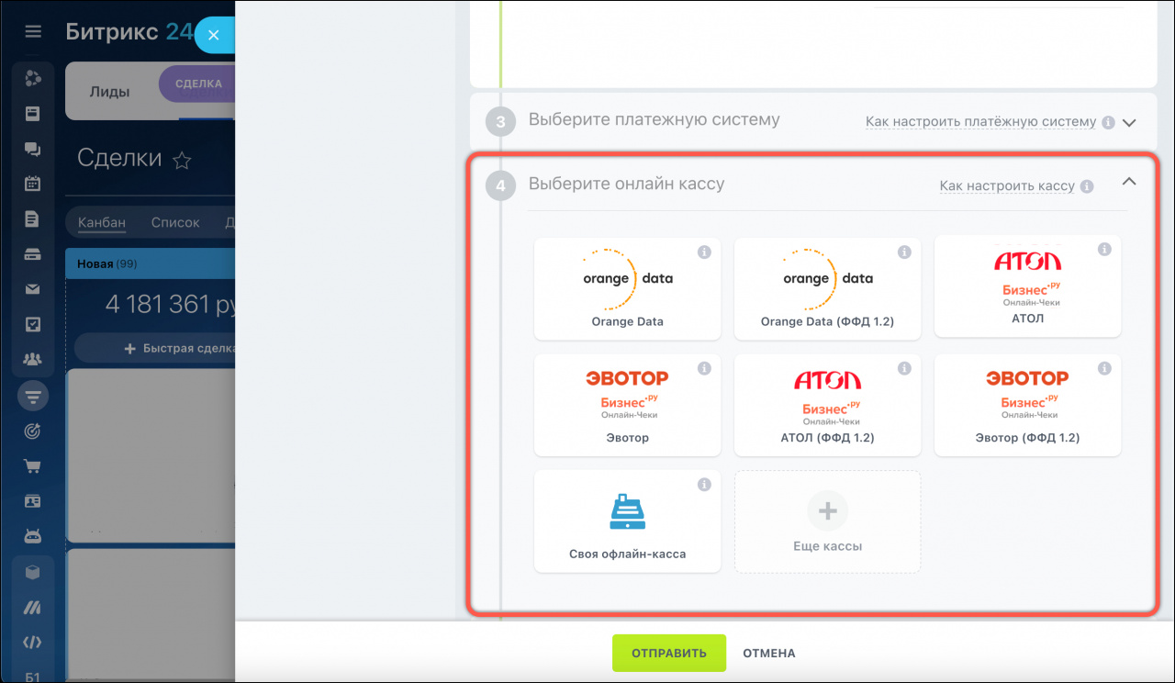
Task: Click the 4 181 361 sum in Новая column
Action: point(170,305)
